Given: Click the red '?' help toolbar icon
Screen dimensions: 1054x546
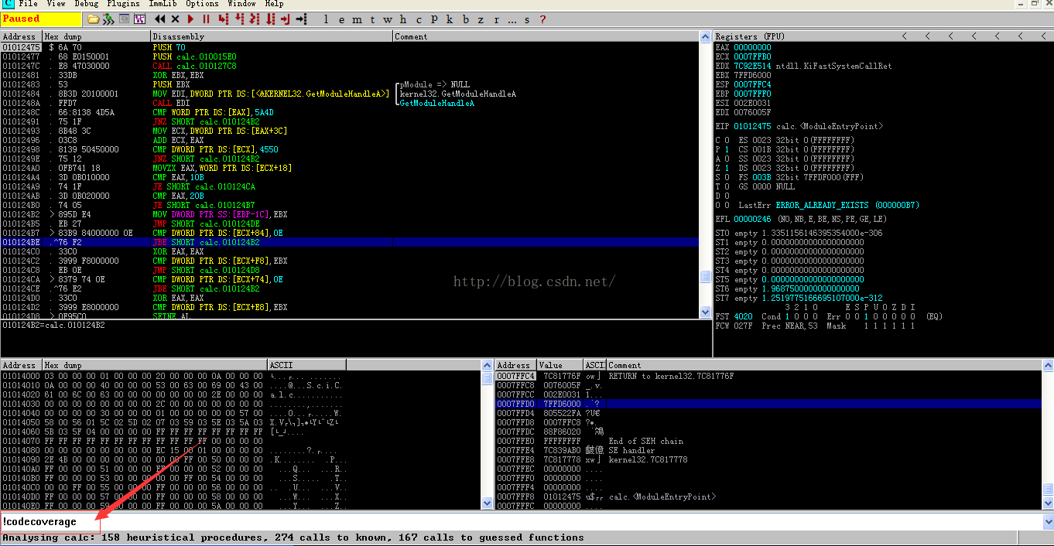Looking at the screenshot, I should tap(542, 19).
